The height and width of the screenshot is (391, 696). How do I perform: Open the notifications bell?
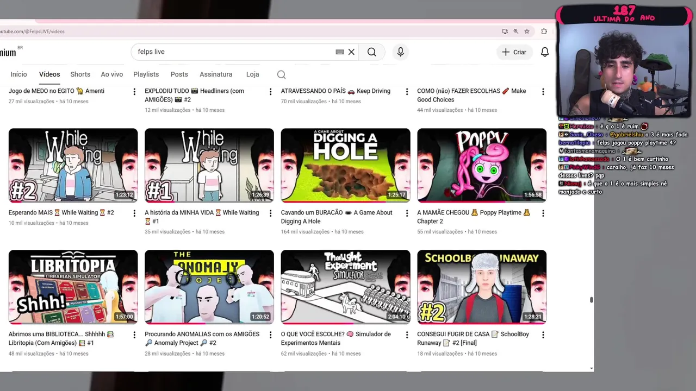click(544, 52)
